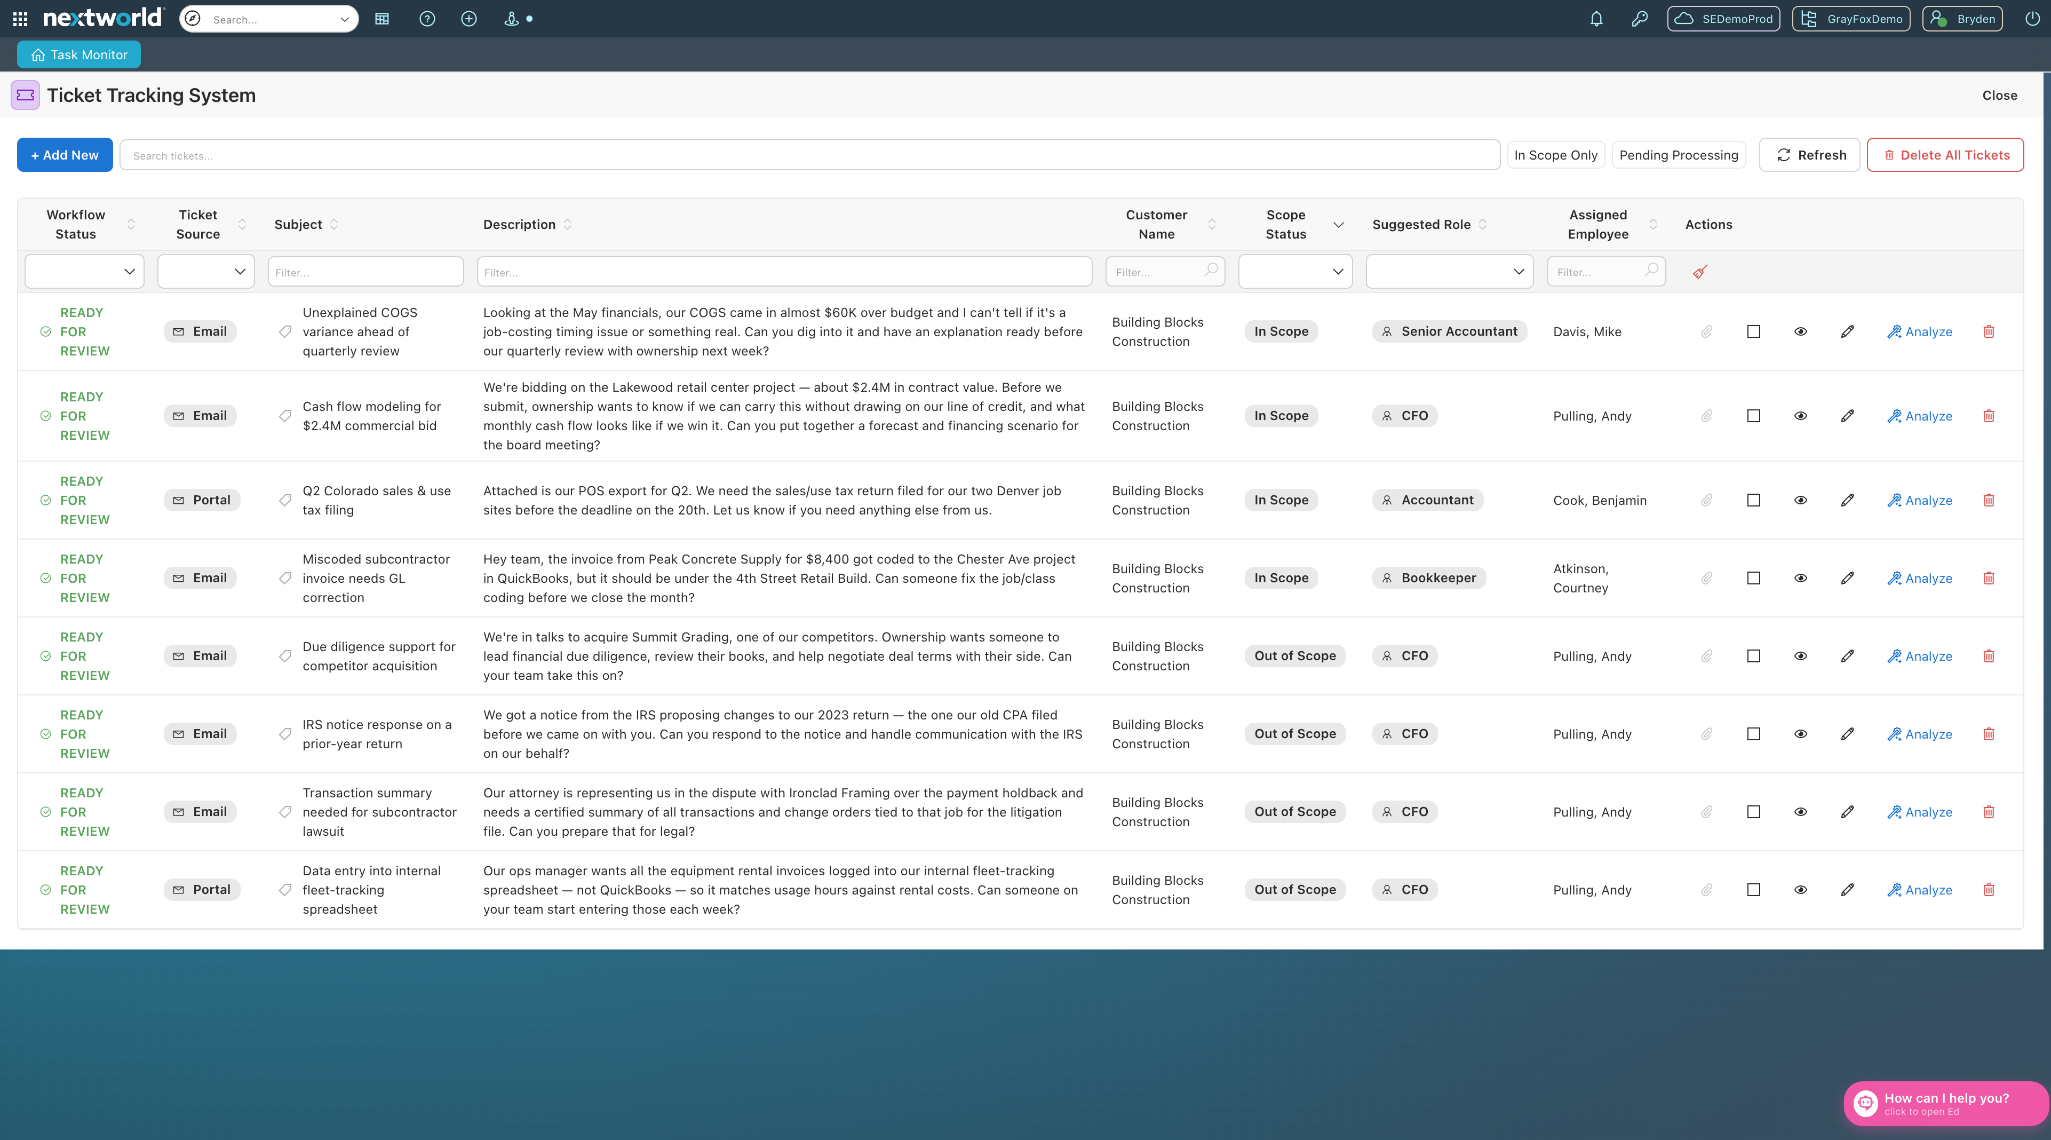2051x1140 pixels.
Task: Edit the Miscoded subcontractor invoice ticket
Action: tap(1847, 579)
